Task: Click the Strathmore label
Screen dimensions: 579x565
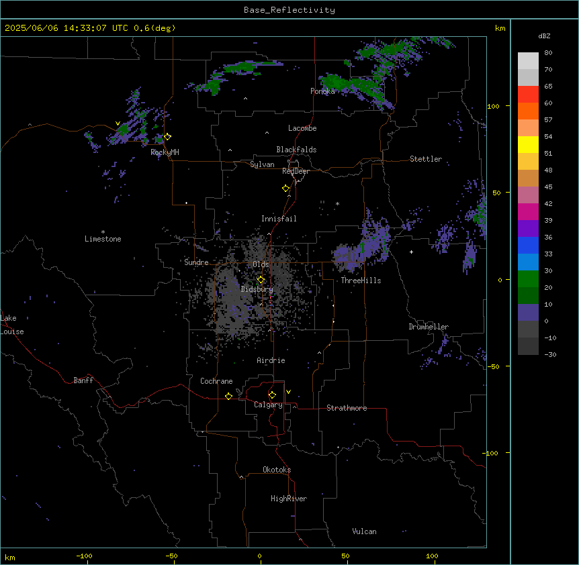Action: pos(347,408)
